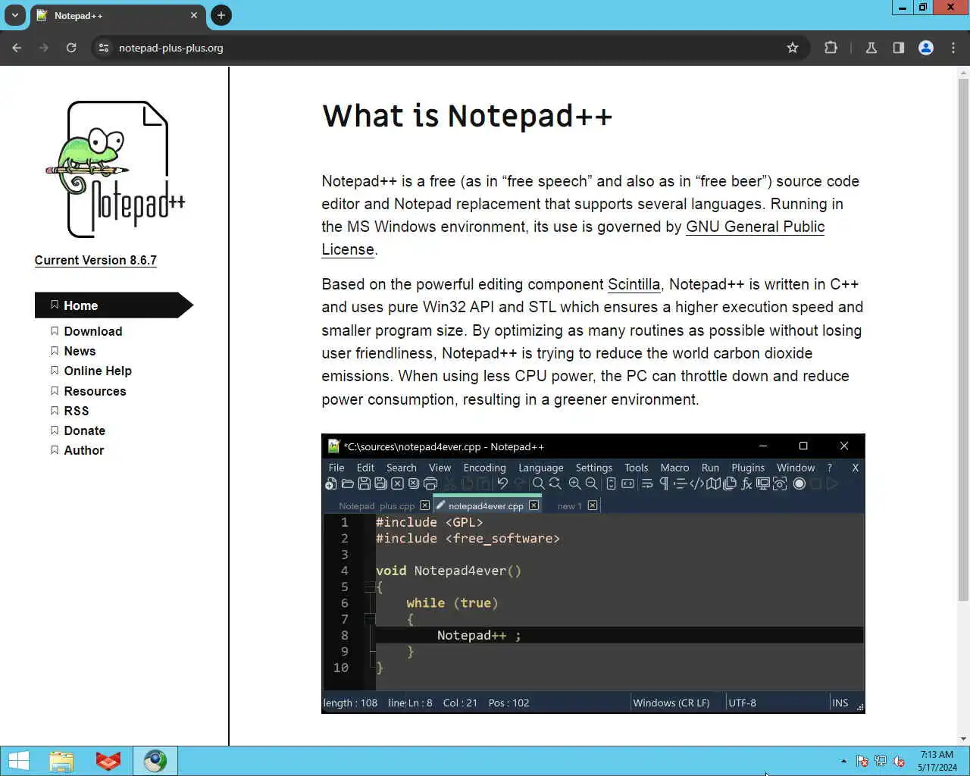
Task: Open the Chrome three-dot menu
Action: click(x=953, y=48)
